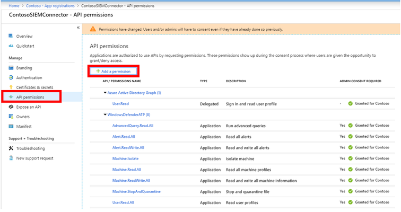401x212 pixels.
Task: Open Machine.Read.All permission
Action: pos(127,170)
